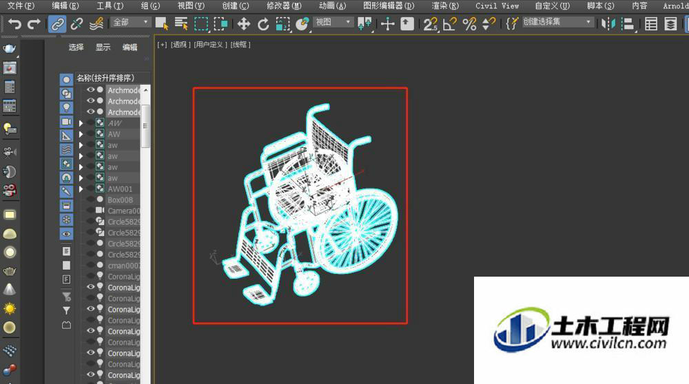Toggle the 2.5D Snaps button

[431, 23]
